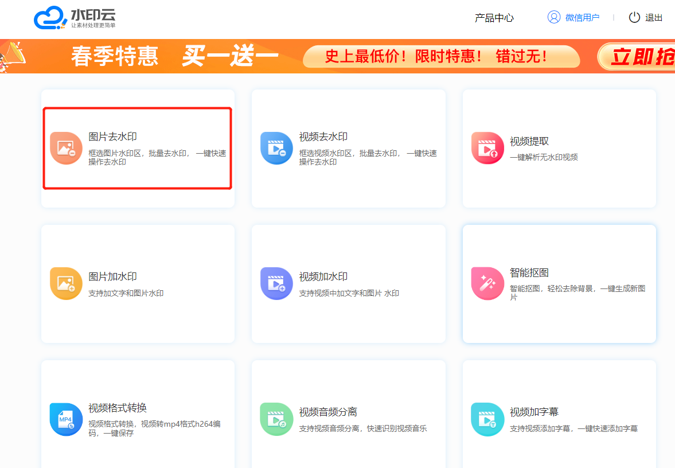The image size is (675, 468).
Task: Open the 产品中心 menu
Action: pos(494,18)
